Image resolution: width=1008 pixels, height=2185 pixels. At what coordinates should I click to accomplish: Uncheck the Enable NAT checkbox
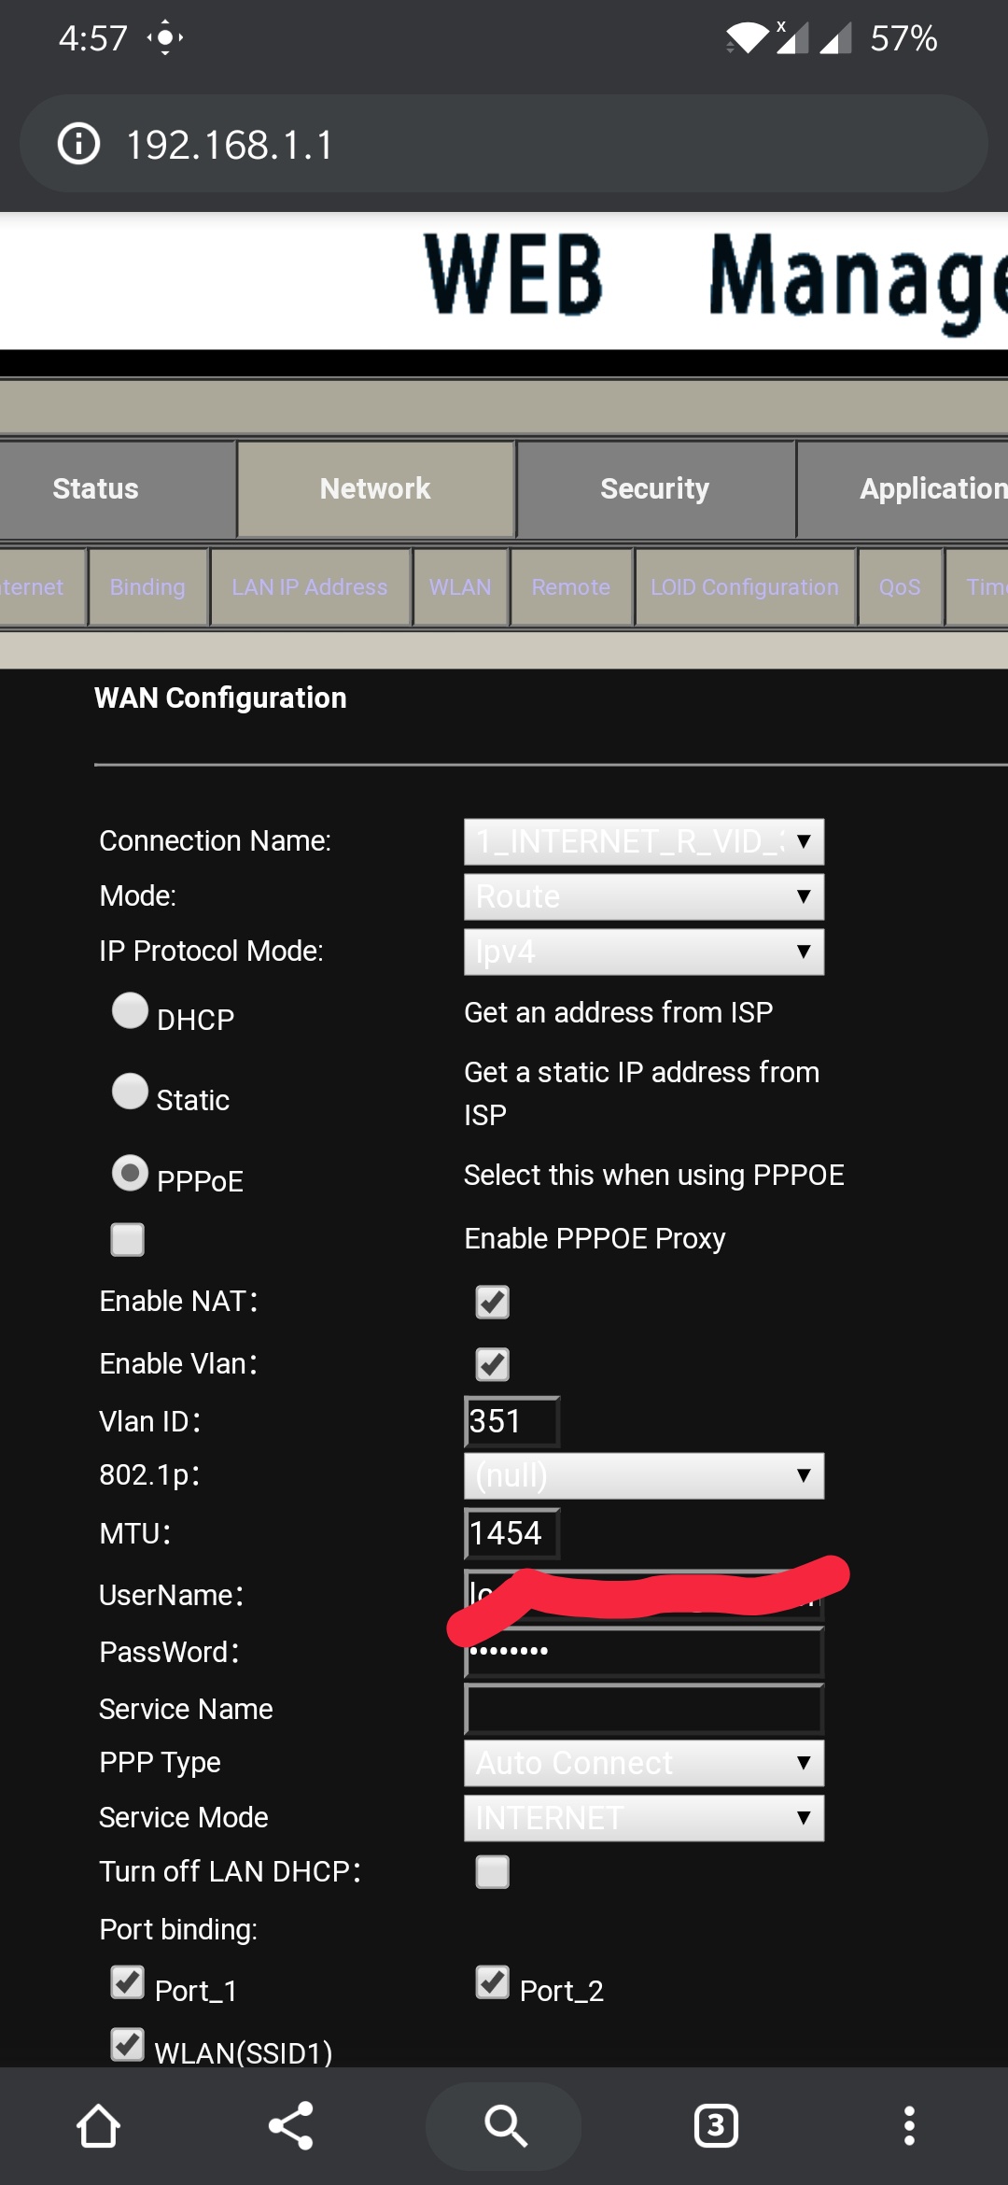pos(492,1302)
